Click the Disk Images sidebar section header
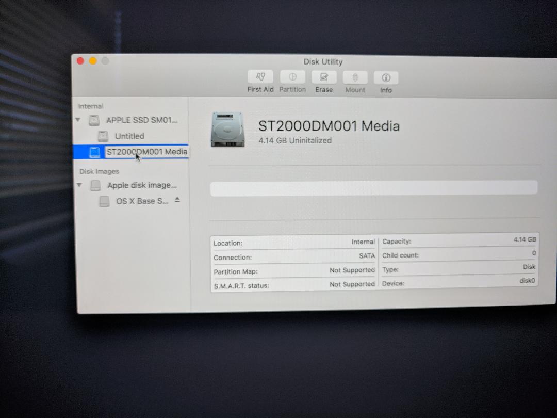Screen dimensions: 557x418 point(100,172)
